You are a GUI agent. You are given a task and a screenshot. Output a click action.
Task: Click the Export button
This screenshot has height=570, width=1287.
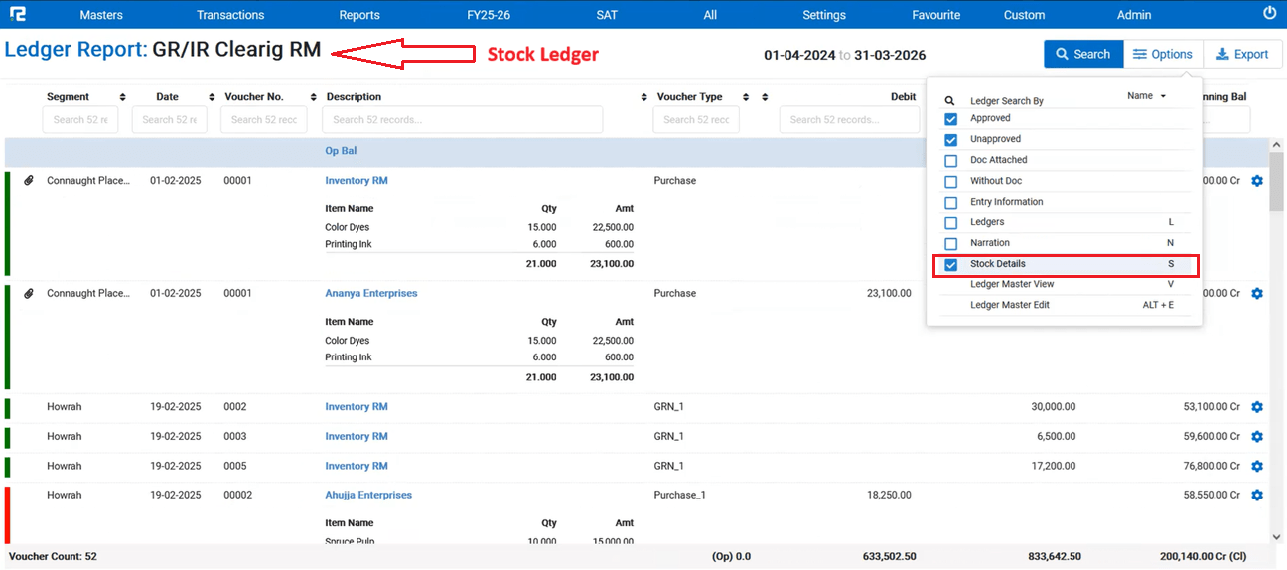[1242, 54]
